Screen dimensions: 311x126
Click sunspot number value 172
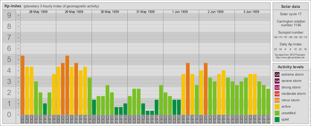[281, 37]
